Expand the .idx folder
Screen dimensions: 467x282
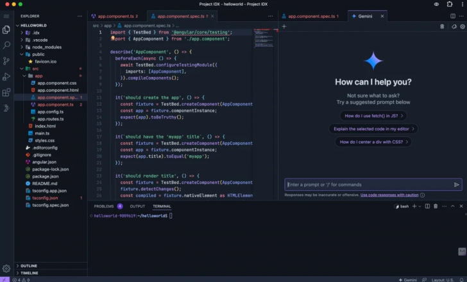(x=22, y=33)
